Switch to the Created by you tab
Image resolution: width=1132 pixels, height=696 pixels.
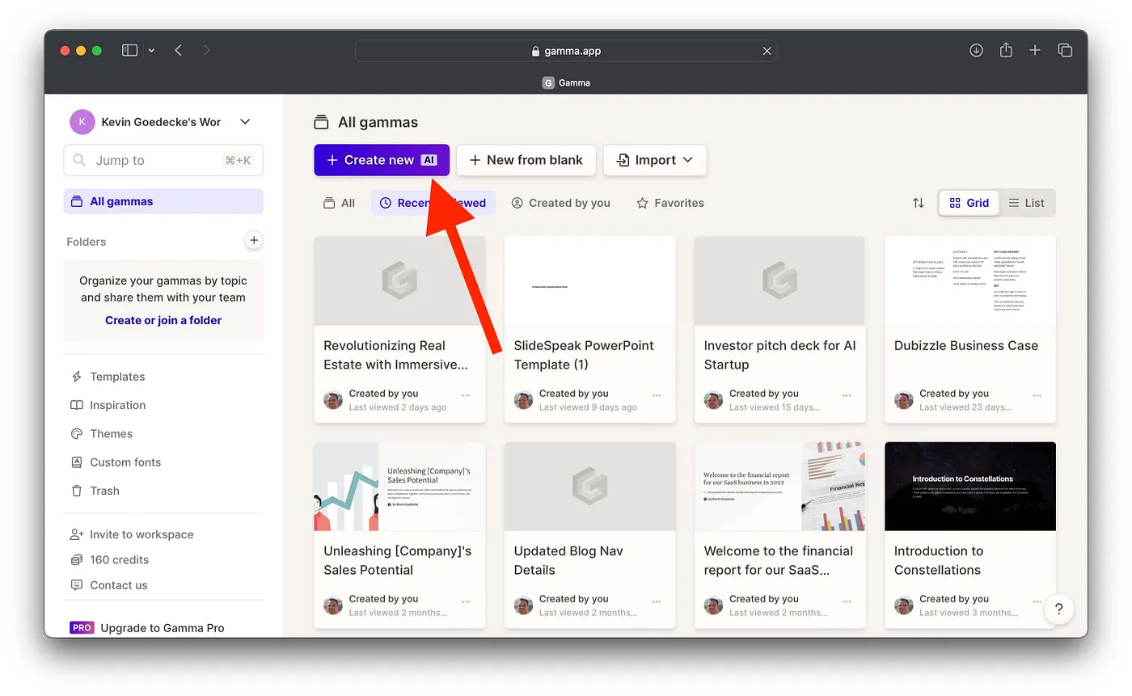(561, 203)
